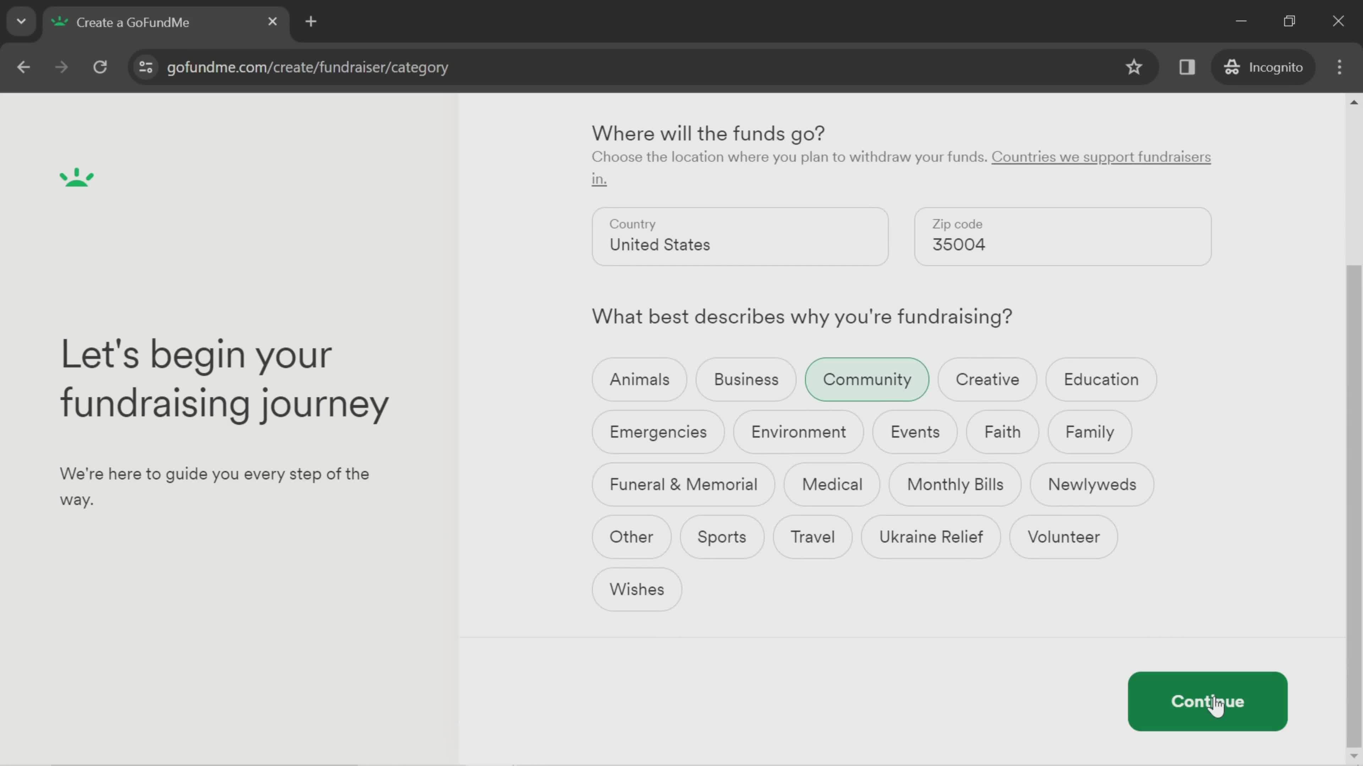
Task: Click the browser reload/refresh icon
Action: click(100, 66)
